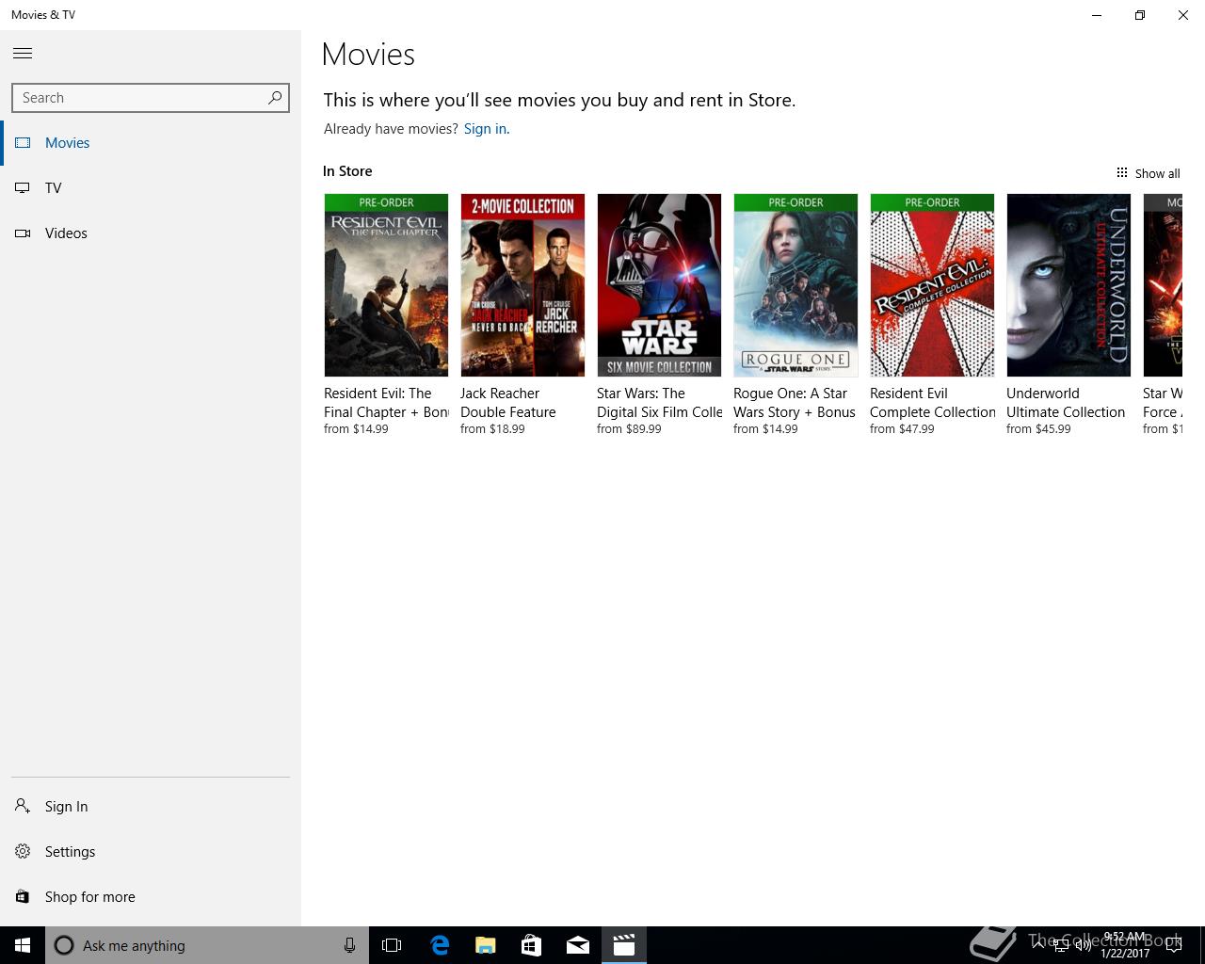Click the Show all grid icon
The height and width of the screenshot is (964, 1205).
click(x=1122, y=172)
